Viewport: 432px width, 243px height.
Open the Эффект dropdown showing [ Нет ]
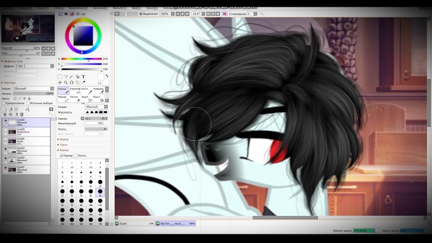[x=35, y=66]
